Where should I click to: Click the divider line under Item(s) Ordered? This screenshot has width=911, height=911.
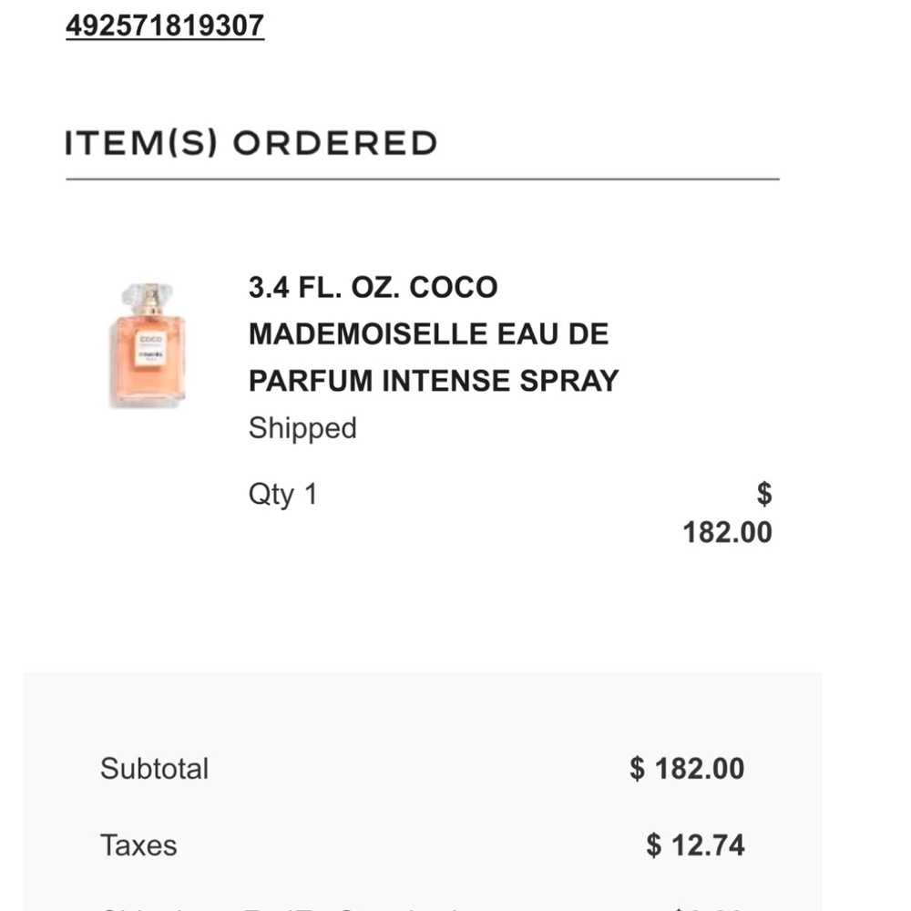click(423, 179)
